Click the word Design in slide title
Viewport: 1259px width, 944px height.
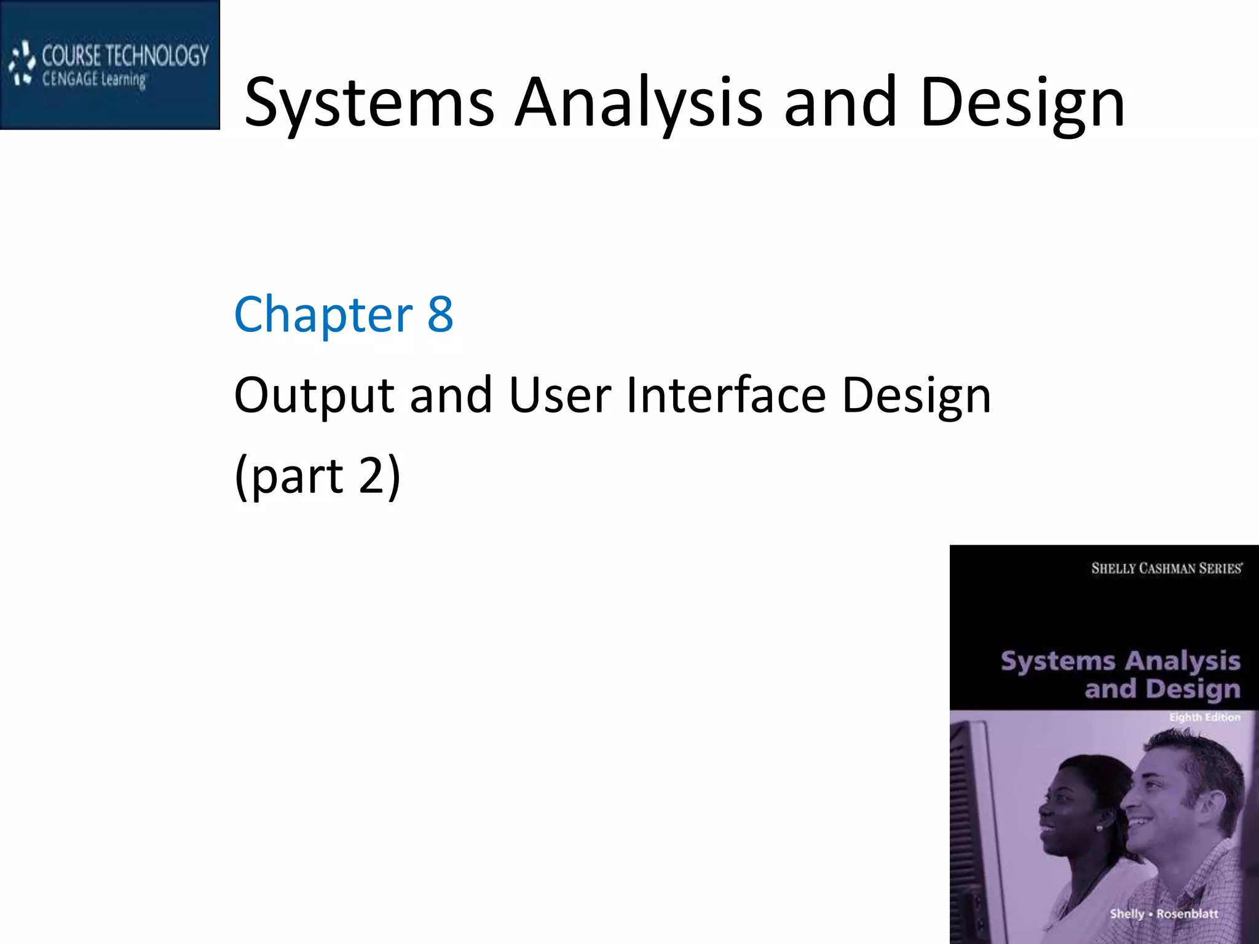click(x=1022, y=102)
